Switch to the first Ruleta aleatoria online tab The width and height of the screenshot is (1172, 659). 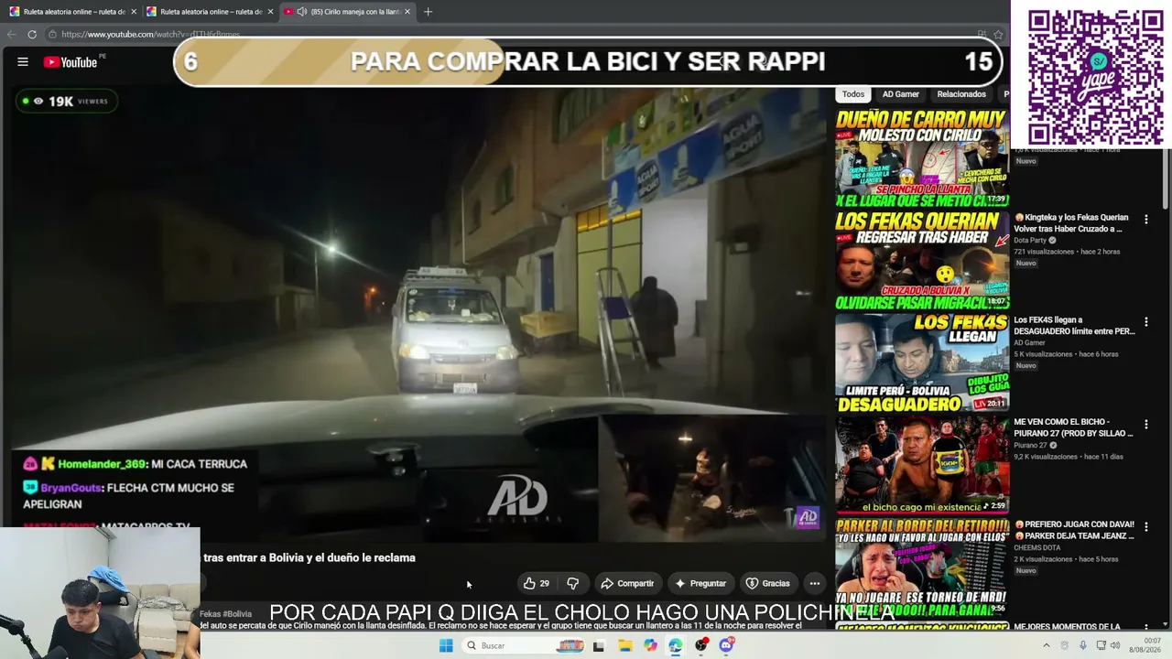tap(72, 12)
